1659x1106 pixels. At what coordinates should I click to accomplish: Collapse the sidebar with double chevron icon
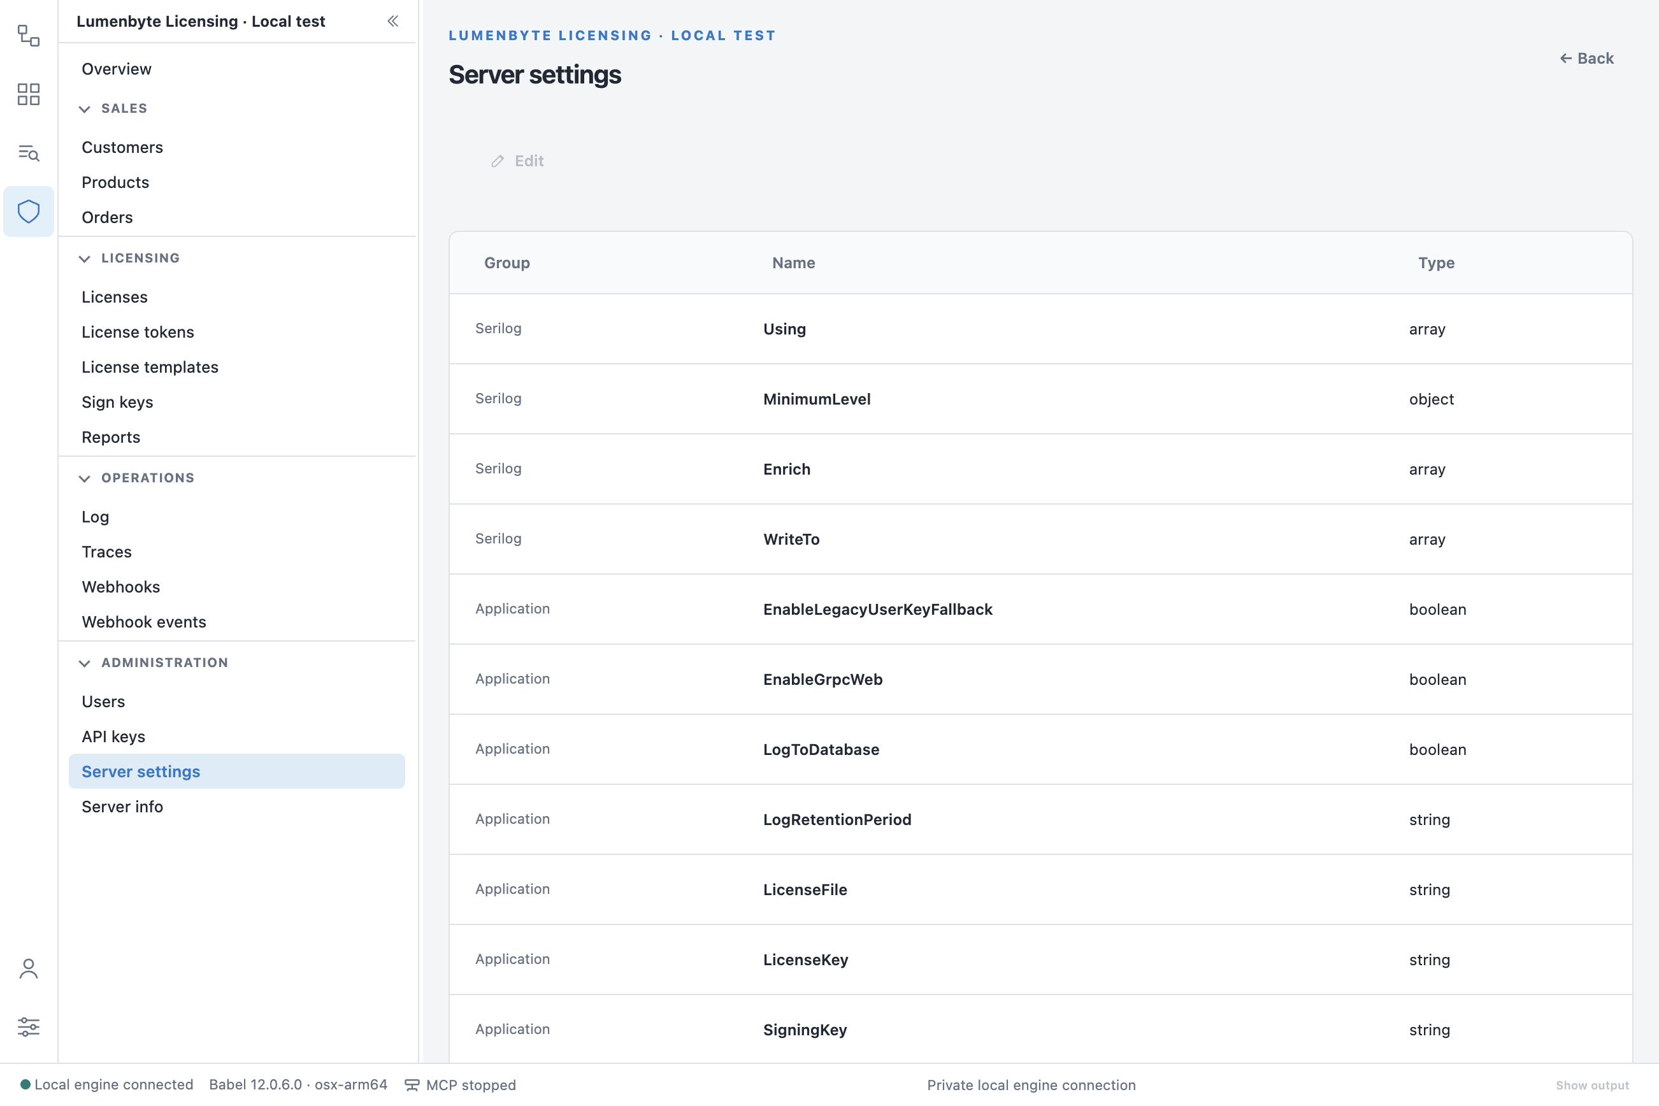[x=393, y=21]
